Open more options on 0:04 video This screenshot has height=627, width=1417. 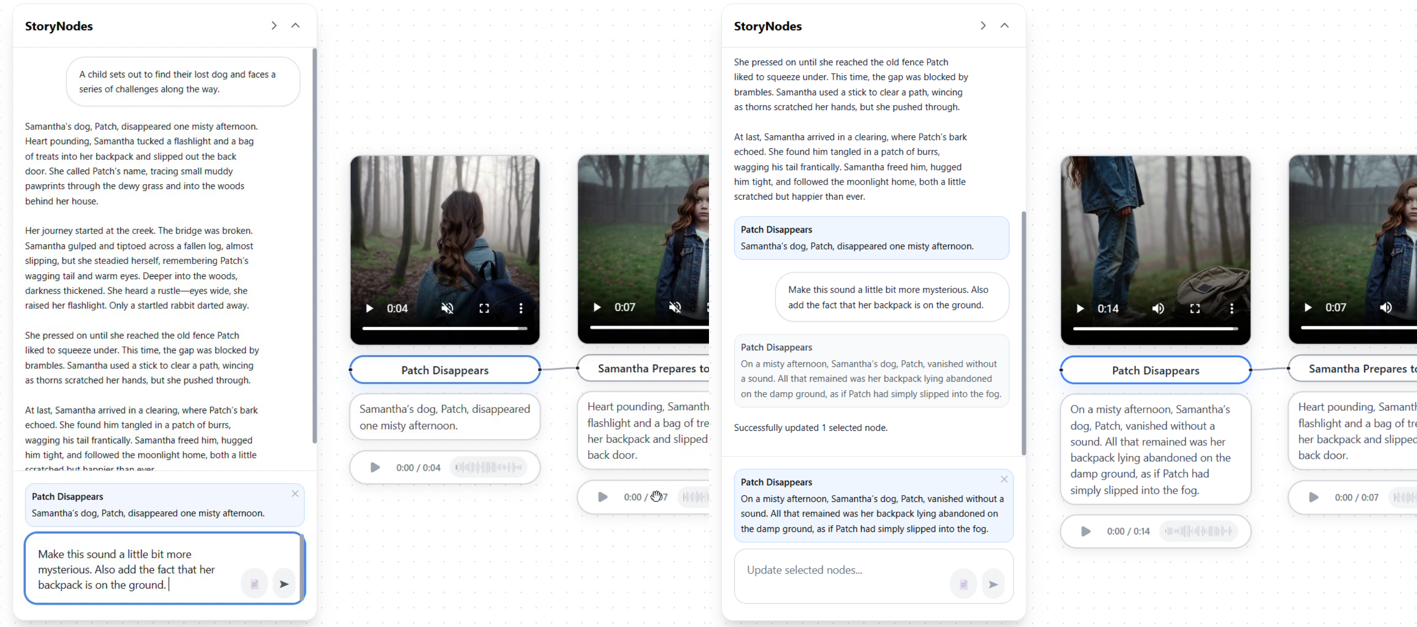[x=520, y=309]
